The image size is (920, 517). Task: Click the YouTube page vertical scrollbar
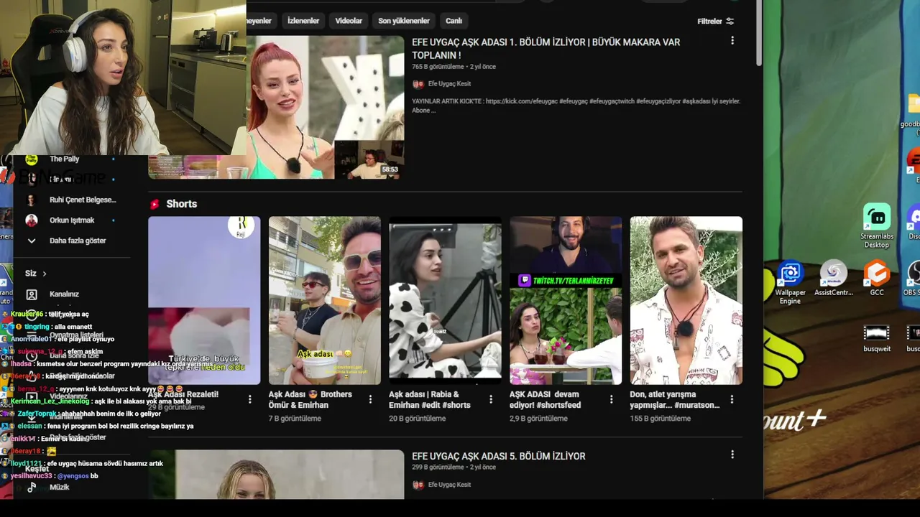pos(758,32)
